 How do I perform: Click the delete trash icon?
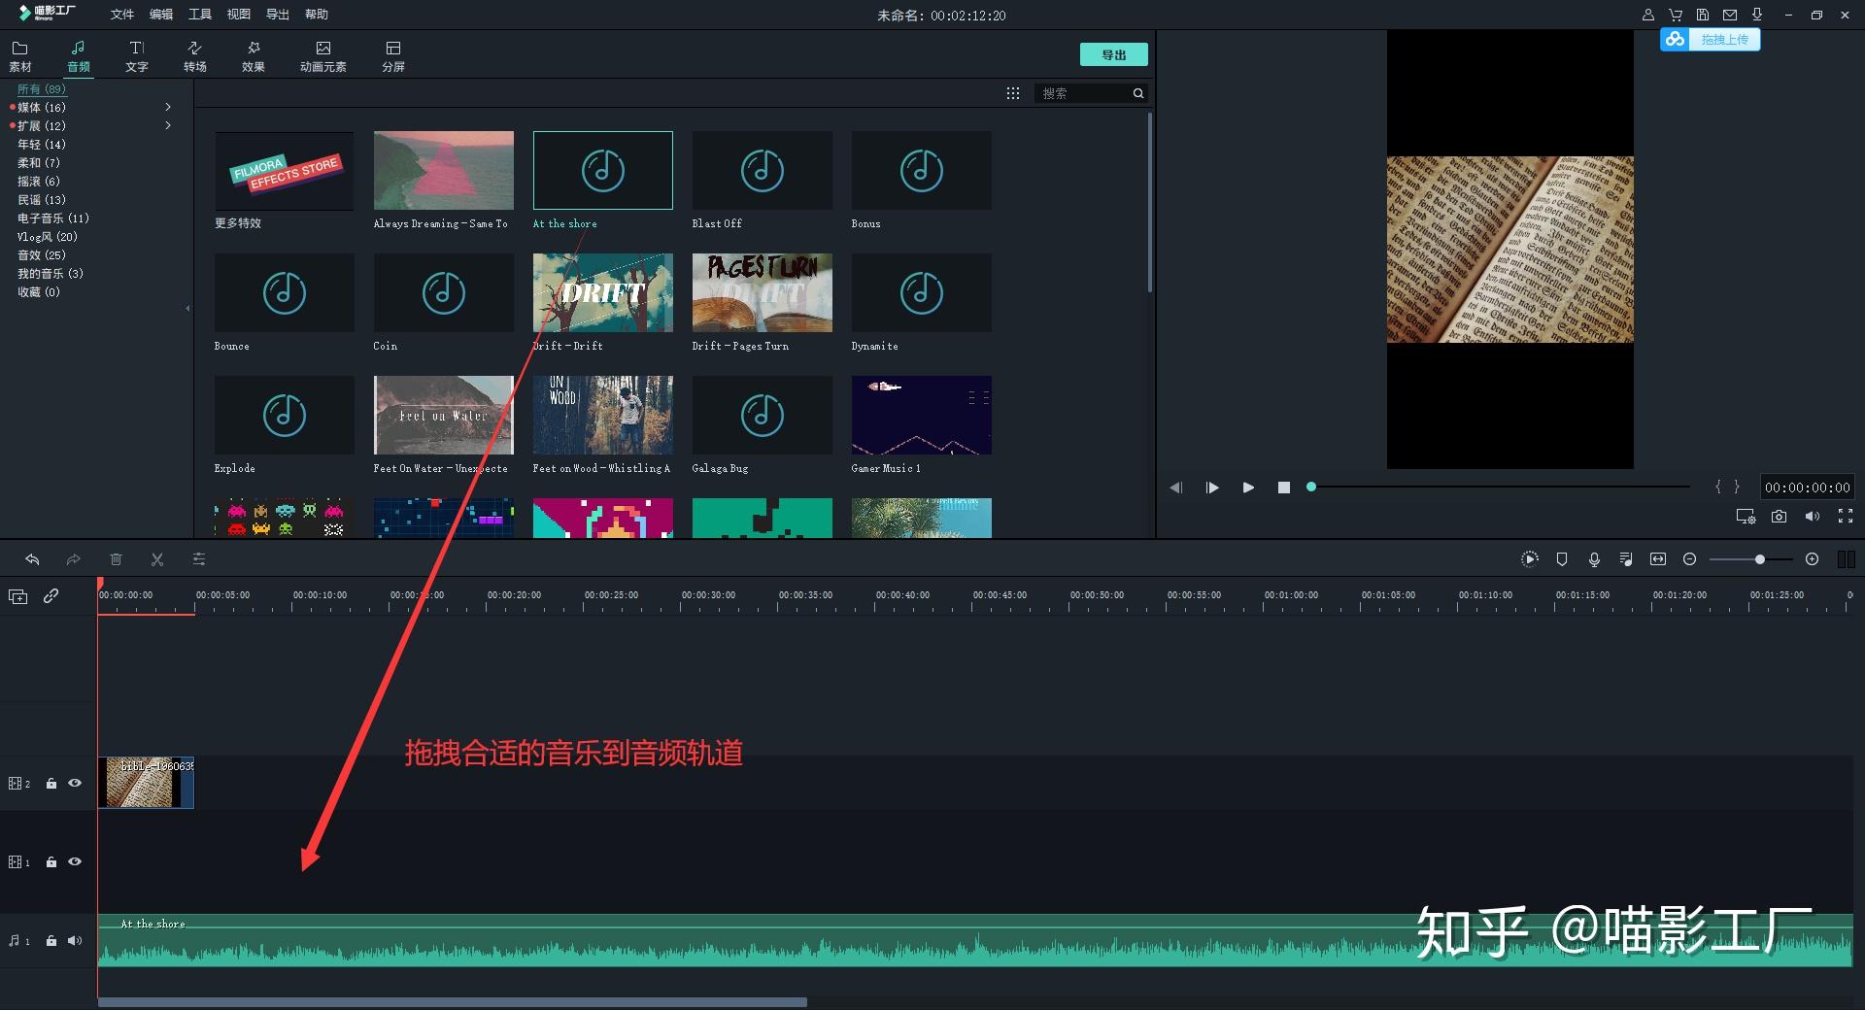click(x=116, y=559)
